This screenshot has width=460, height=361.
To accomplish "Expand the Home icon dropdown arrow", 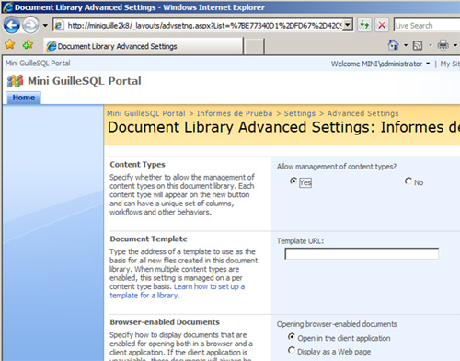I will (406, 45).
